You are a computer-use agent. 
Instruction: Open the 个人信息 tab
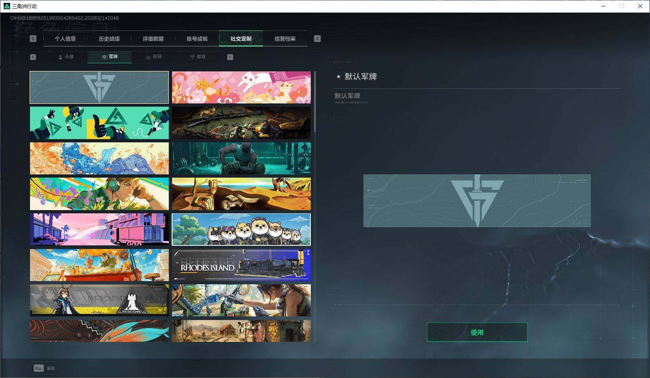(65, 39)
